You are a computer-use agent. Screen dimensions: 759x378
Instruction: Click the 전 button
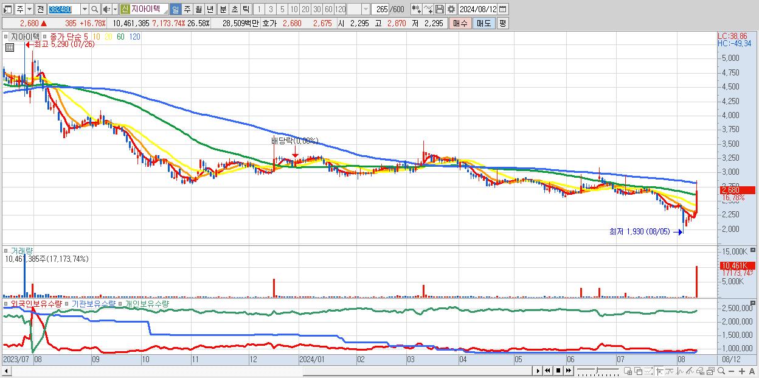41,9
